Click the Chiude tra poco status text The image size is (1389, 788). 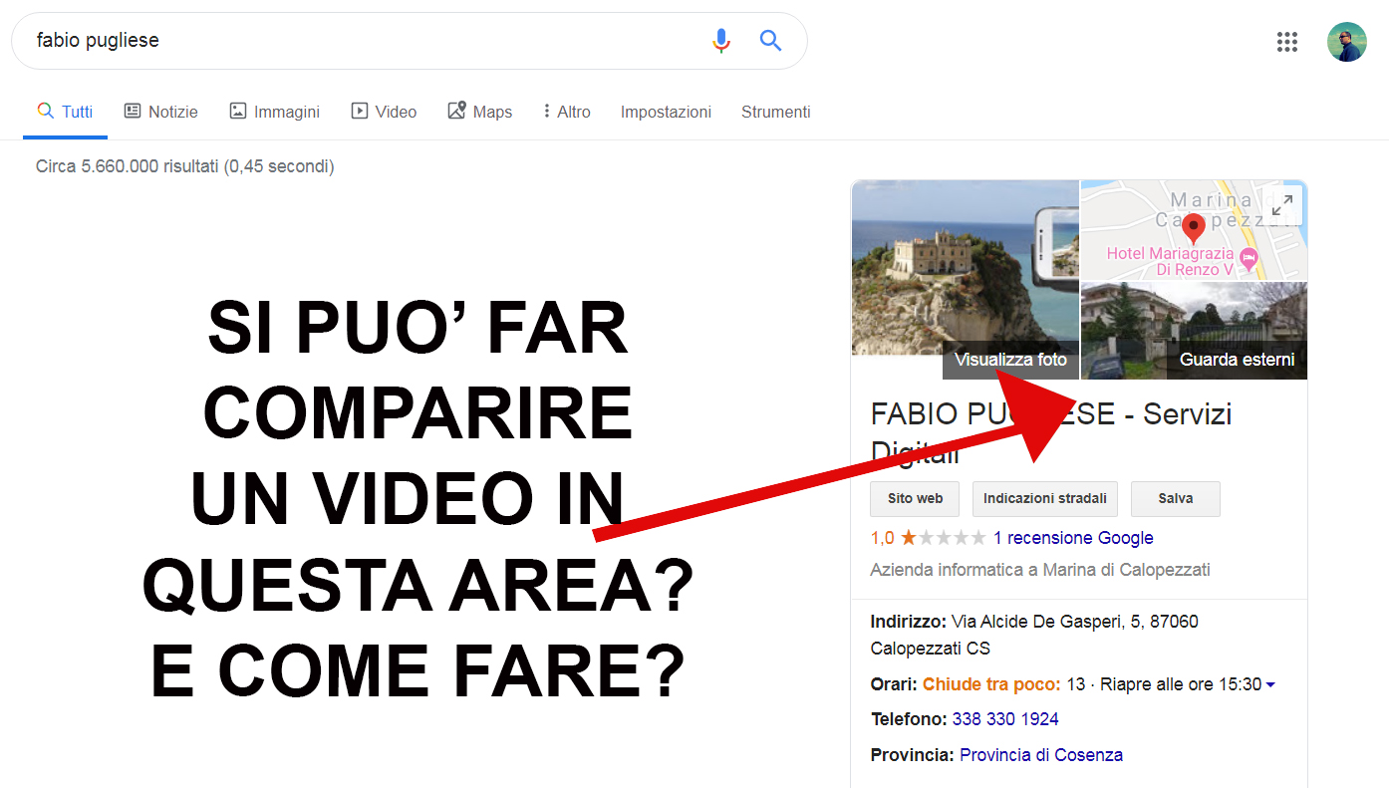[x=991, y=684]
